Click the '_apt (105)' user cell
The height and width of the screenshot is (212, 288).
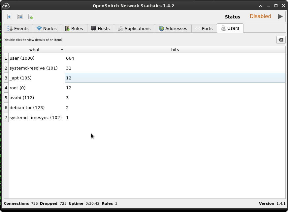(37, 78)
